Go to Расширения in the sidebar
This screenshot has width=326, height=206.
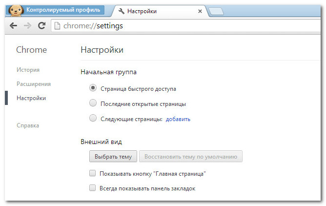click(x=33, y=84)
